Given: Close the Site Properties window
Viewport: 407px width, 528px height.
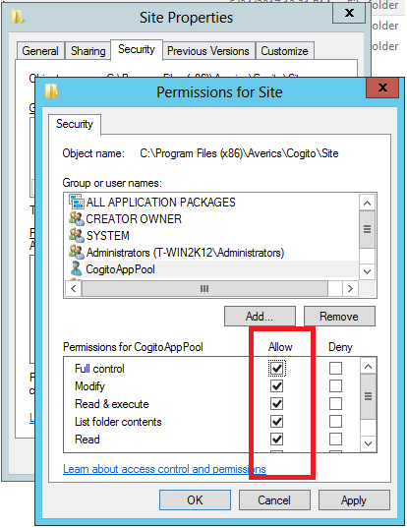Looking at the screenshot, I should point(349,13).
